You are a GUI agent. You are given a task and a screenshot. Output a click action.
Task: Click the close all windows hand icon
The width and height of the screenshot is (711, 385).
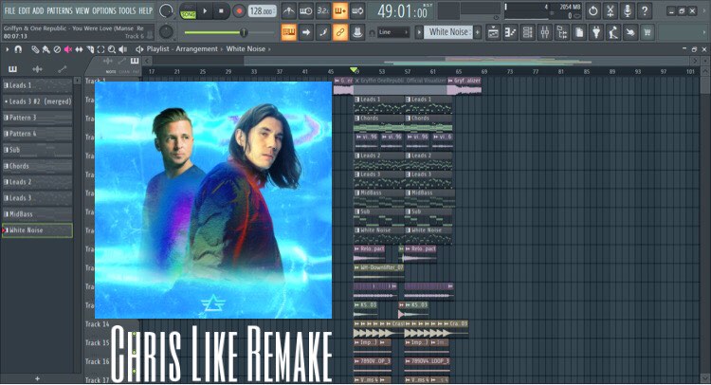(630, 32)
